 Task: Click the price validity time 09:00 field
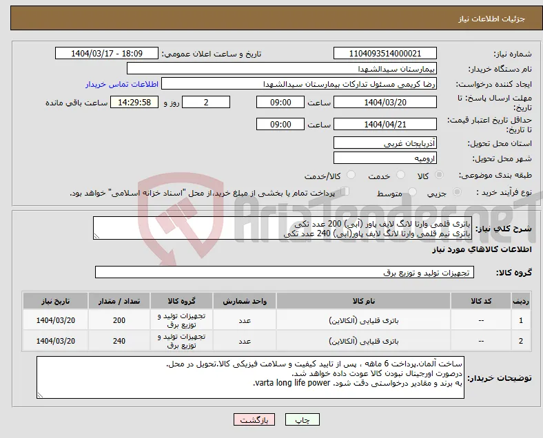[280, 124]
